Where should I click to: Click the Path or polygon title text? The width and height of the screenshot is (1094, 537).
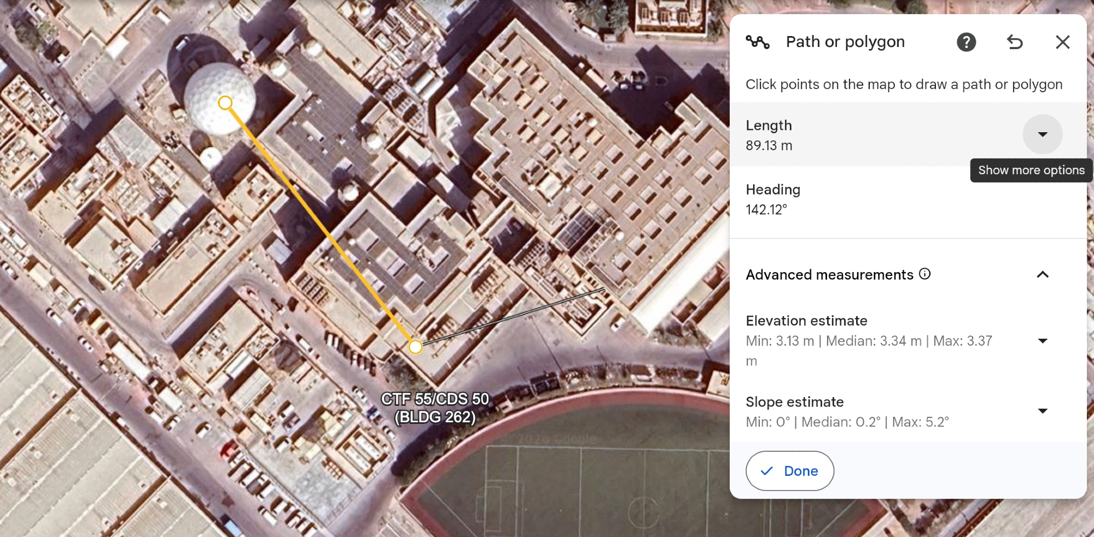845,42
